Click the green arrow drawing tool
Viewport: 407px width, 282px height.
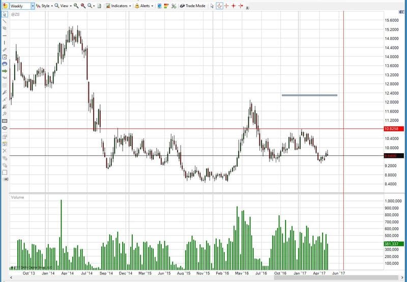[x=5, y=71]
